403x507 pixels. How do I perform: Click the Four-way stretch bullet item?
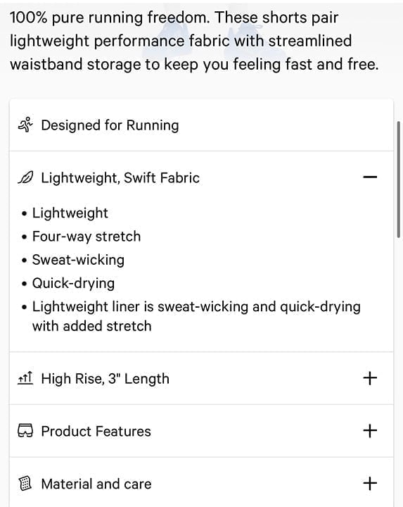click(87, 237)
